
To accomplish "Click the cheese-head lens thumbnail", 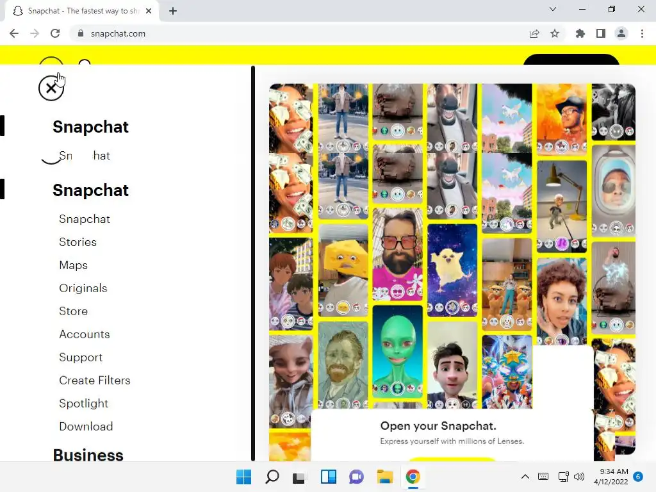I will click(x=343, y=271).
